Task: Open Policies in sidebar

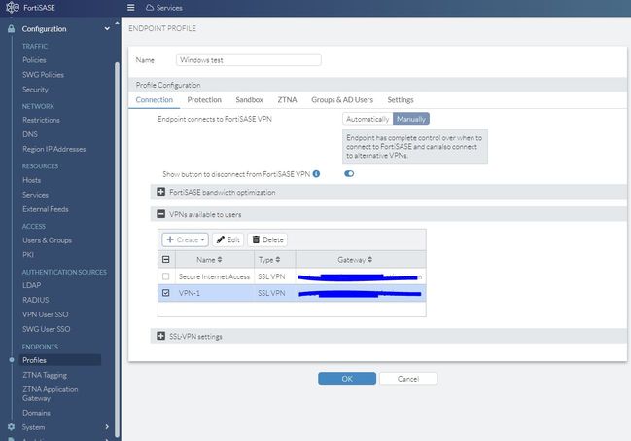Action: click(x=34, y=60)
